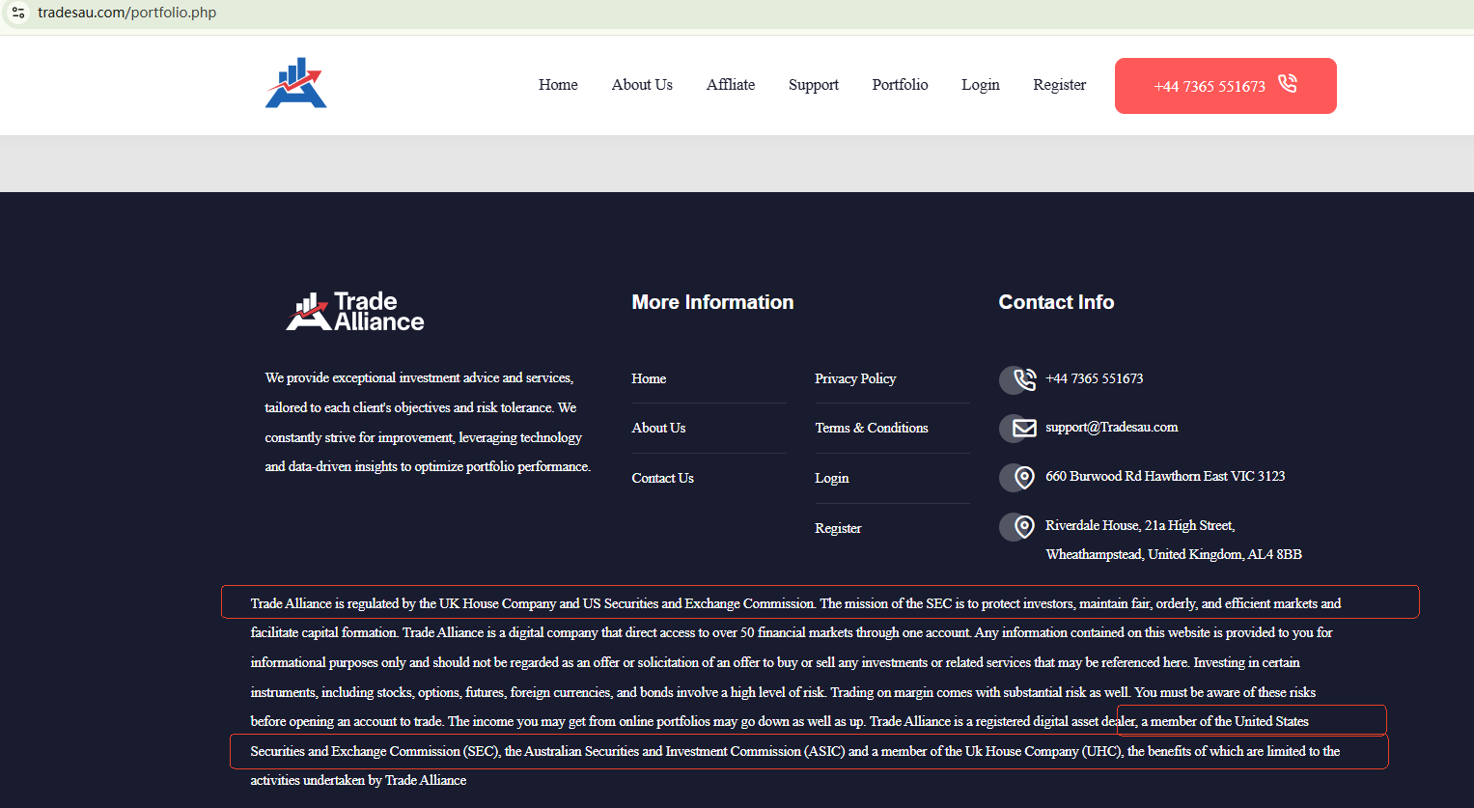1474x808 pixels.
Task: Open the Affliate page from navigation
Action: point(731,85)
